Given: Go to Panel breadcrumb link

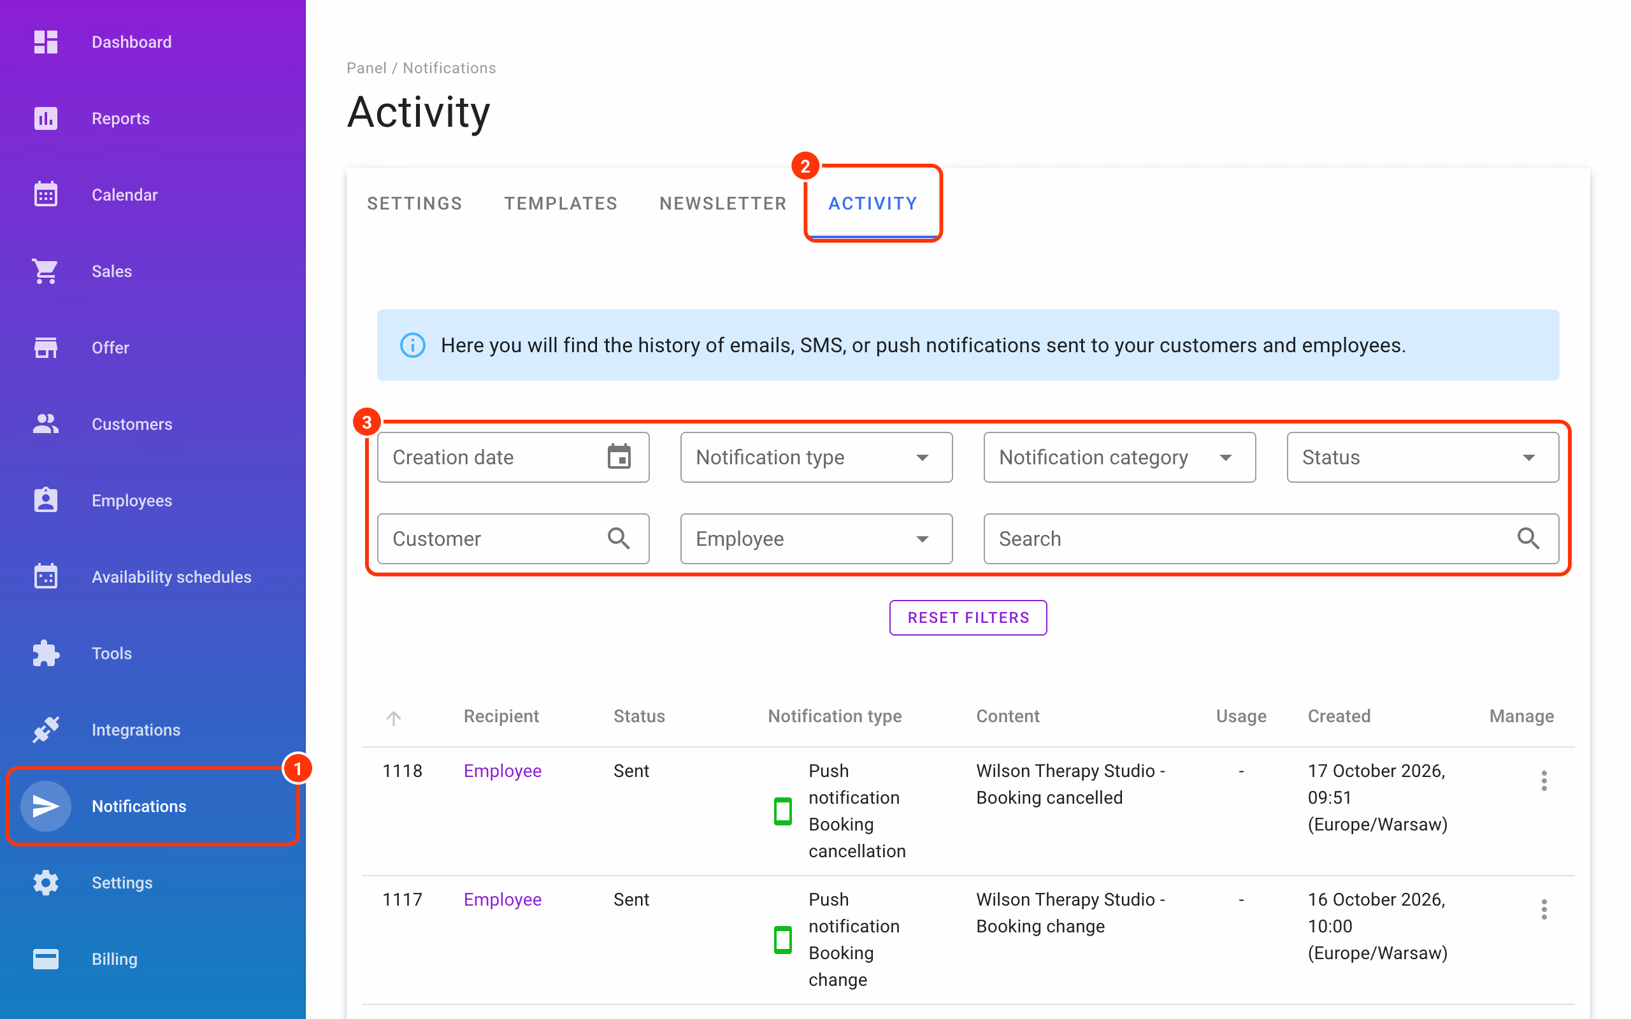Looking at the screenshot, I should tap(366, 68).
